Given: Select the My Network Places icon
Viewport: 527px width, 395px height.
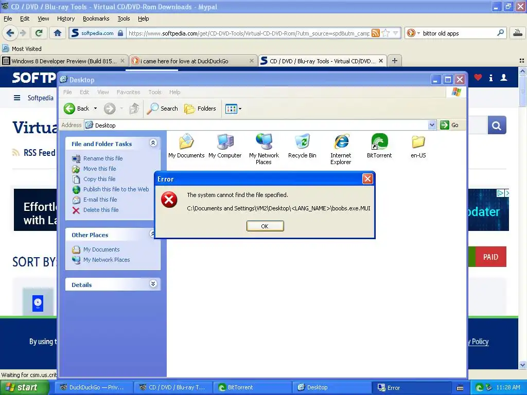Looking at the screenshot, I should pyautogui.click(x=264, y=149).
